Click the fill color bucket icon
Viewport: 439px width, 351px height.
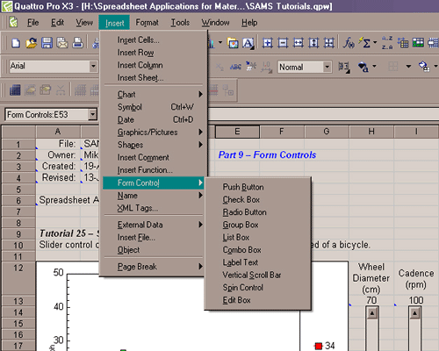[x=424, y=67]
